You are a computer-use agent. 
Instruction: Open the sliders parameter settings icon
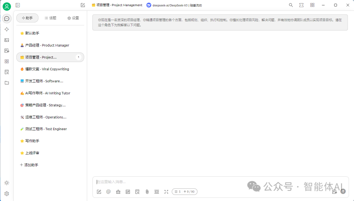128,192
